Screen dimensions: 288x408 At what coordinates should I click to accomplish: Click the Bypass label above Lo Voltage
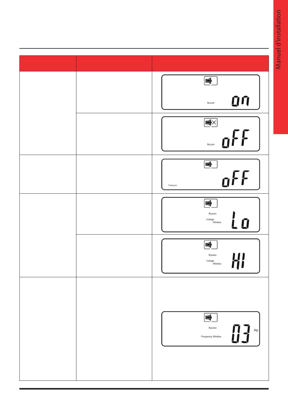[x=213, y=214]
